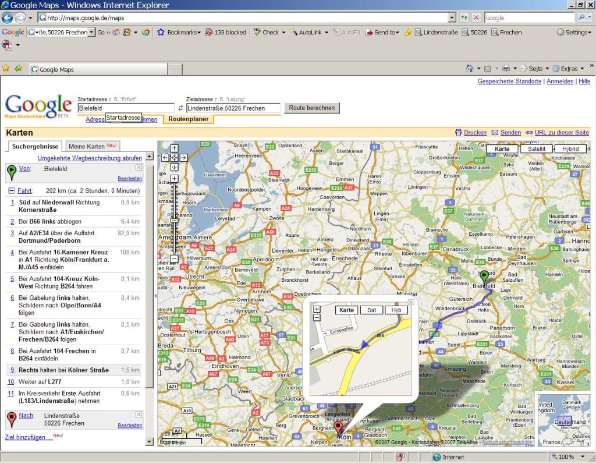Re-center map with center pan button
The width and height of the screenshot is (596, 464).
point(174,157)
